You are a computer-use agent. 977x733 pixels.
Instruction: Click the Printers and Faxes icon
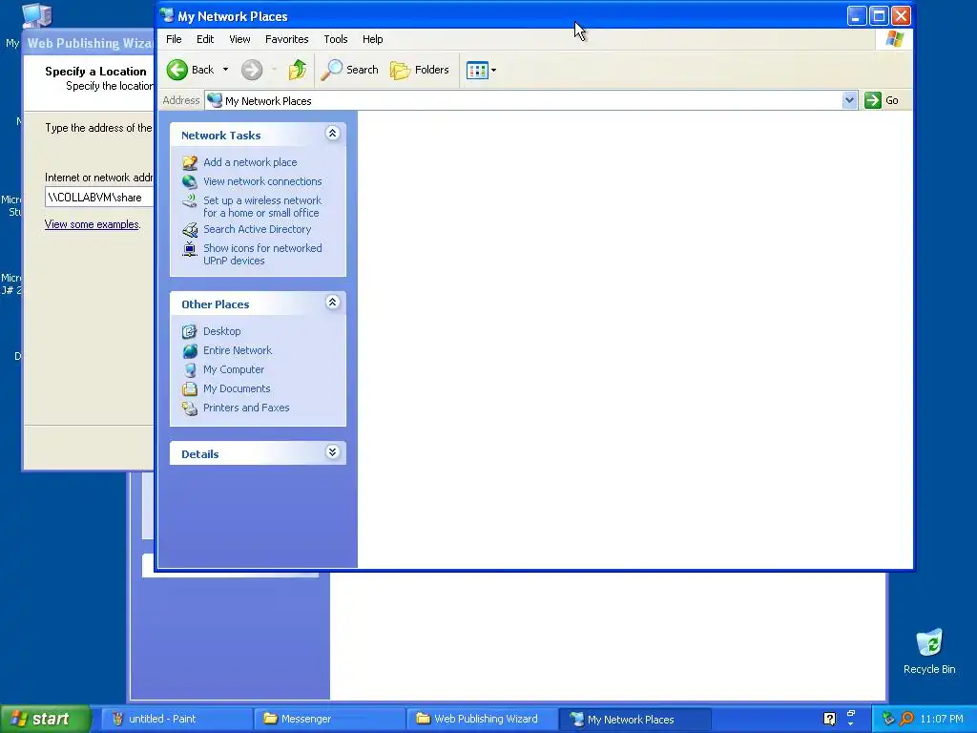tap(190, 408)
